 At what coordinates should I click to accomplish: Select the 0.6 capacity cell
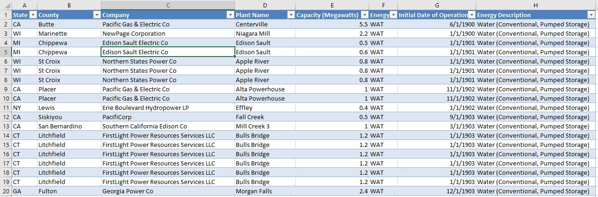click(332, 52)
